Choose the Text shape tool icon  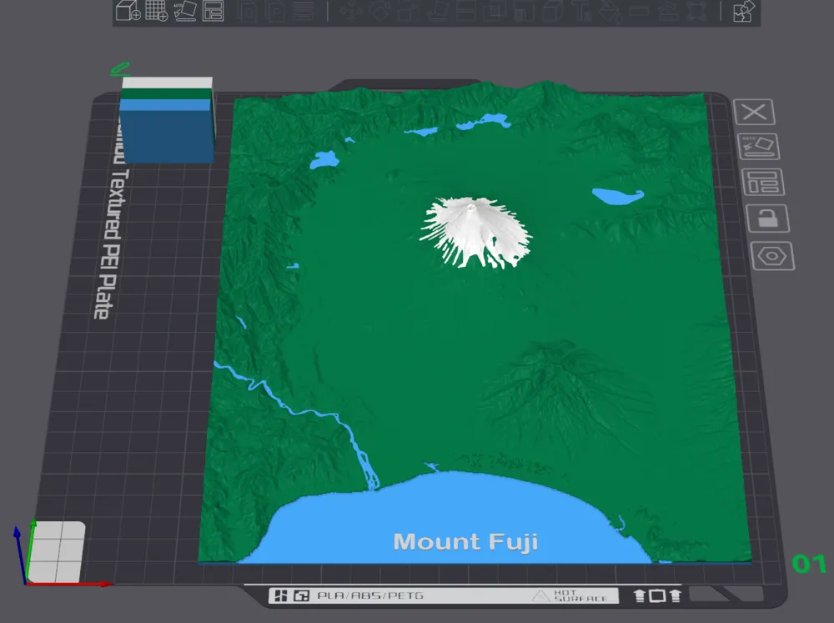click(x=583, y=11)
